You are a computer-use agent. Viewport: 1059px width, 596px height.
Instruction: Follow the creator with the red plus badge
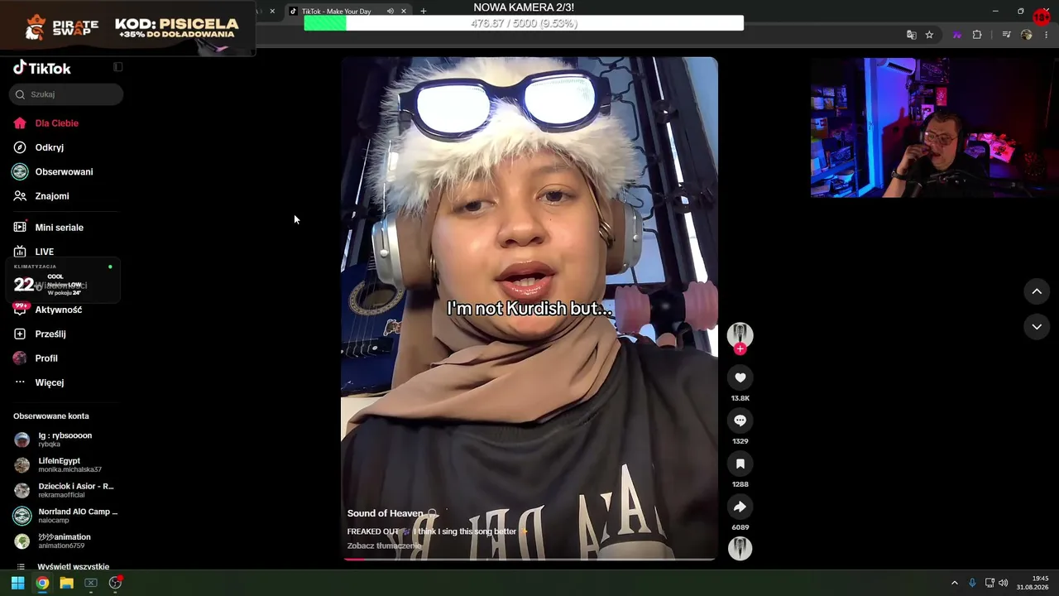tap(740, 348)
